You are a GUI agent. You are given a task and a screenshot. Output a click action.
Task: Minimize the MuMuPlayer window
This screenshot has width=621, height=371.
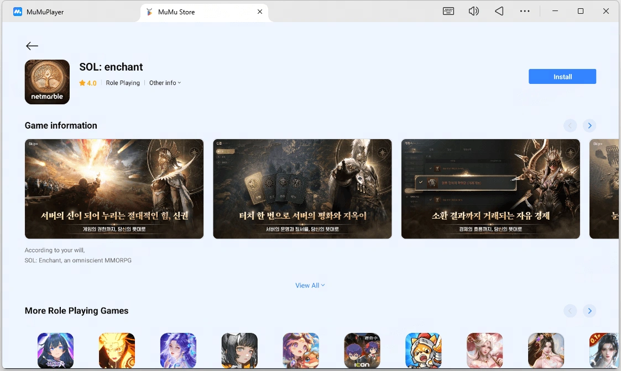pos(555,11)
